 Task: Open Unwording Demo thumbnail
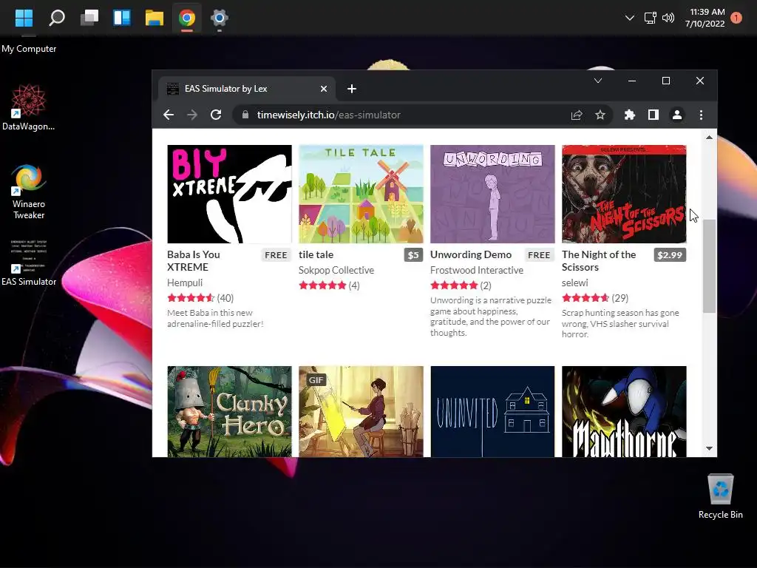tap(492, 195)
